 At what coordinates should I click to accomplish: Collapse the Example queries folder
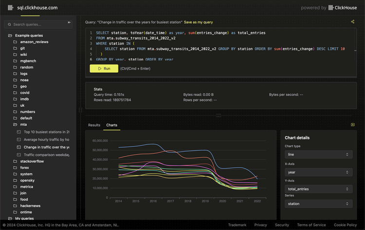click(29, 35)
